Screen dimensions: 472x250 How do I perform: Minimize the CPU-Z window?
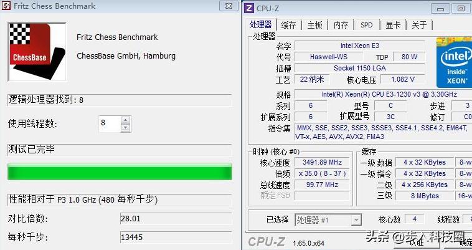(x=440, y=9)
